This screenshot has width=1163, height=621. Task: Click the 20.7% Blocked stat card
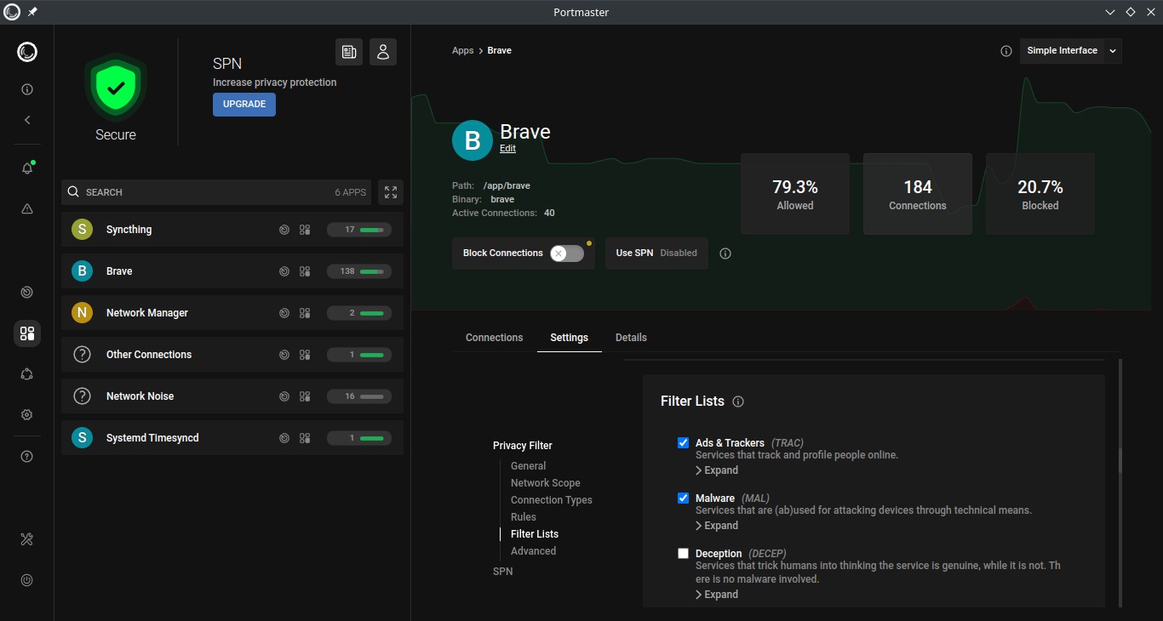point(1040,194)
